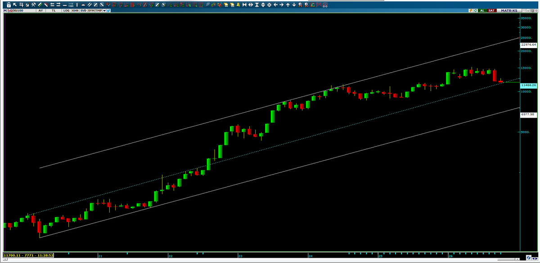This screenshot has height=263, width=540.
Task: Expand chart vertically icon
Action: [x=263, y=5]
